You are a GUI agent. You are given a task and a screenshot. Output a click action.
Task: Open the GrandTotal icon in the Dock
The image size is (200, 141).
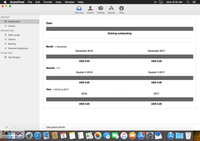(x=158, y=136)
